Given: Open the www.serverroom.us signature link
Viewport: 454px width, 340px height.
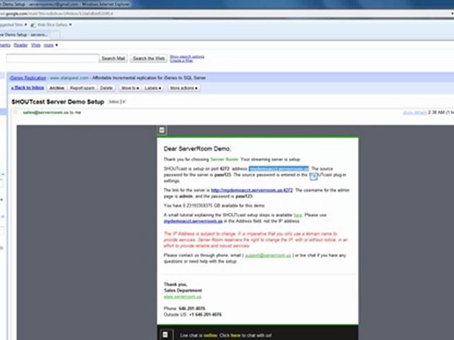Looking at the screenshot, I should pyautogui.click(x=183, y=297).
